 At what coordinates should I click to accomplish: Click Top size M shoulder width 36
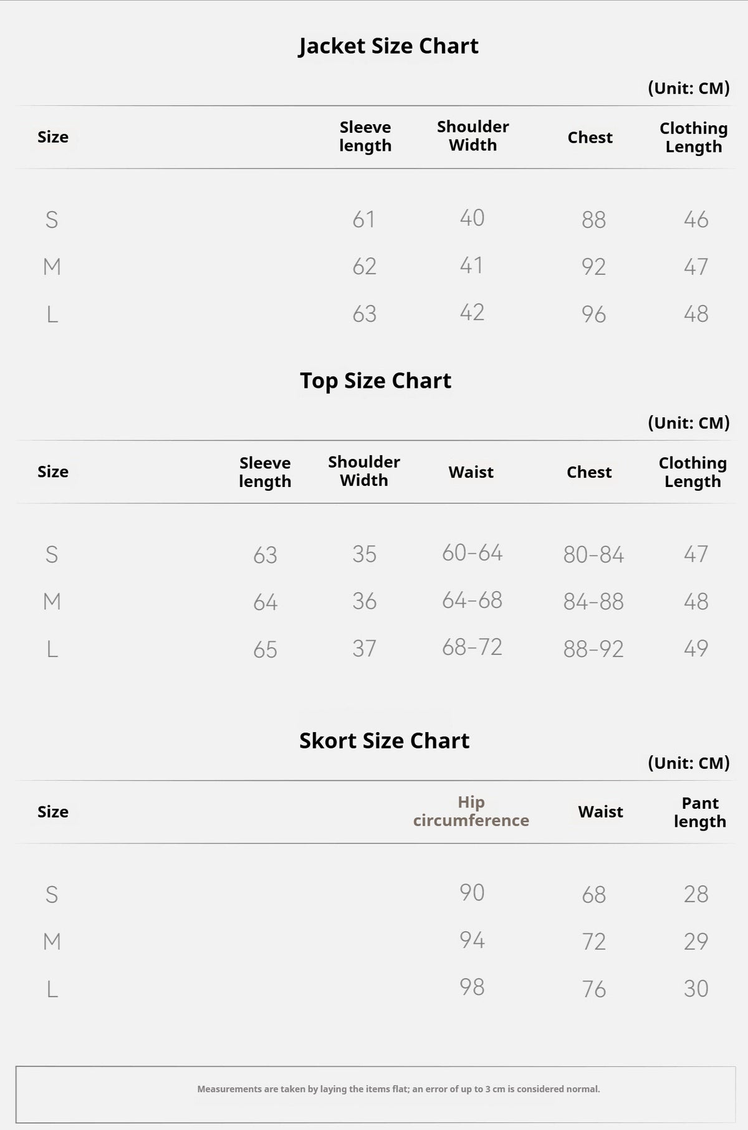pos(364,601)
